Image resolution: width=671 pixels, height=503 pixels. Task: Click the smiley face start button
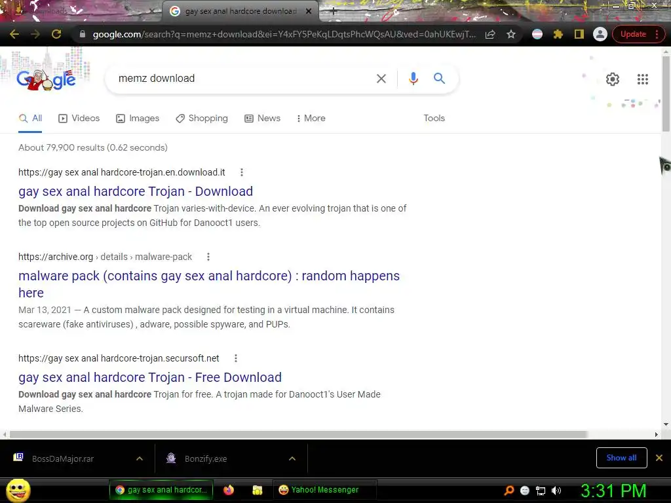18,491
